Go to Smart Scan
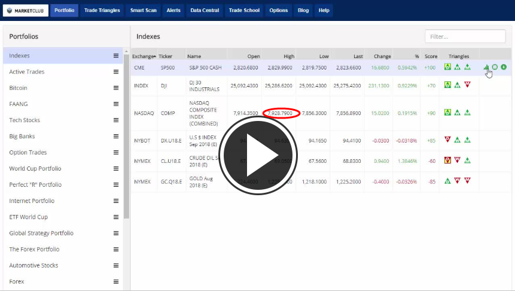This screenshot has height=291, width=515. tap(143, 11)
